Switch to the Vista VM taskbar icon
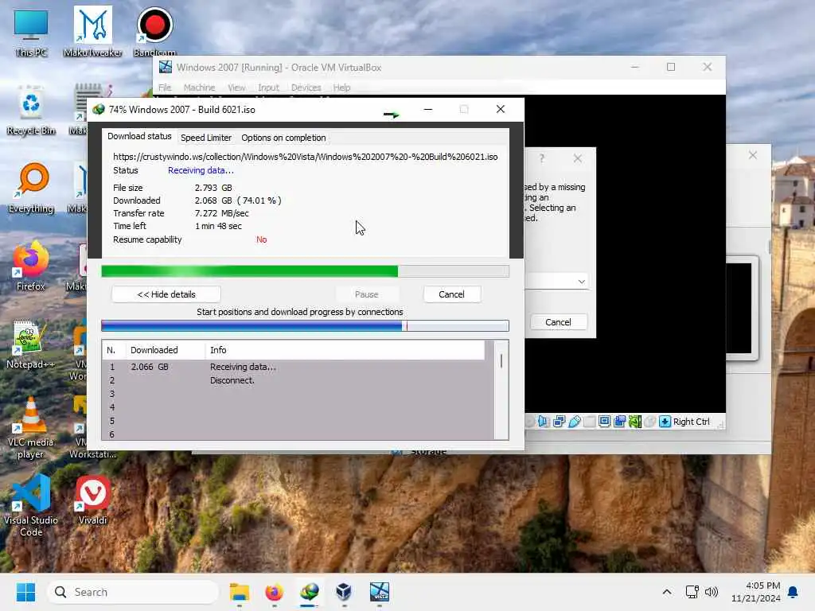Image resolution: width=815 pixels, height=611 pixels. click(x=380, y=592)
